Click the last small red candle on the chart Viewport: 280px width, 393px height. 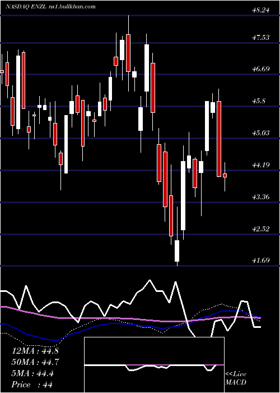[x=225, y=175]
